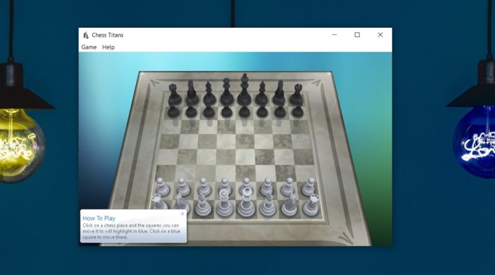This screenshot has height=275, width=495.
Task: Select white bishop on the c-file
Action: (x=203, y=205)
